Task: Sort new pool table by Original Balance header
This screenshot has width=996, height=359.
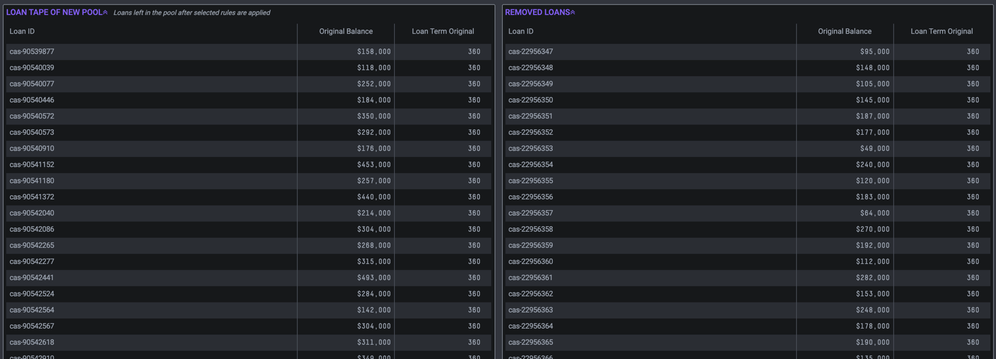Action: pyautogui.click(x=345, y=31)
